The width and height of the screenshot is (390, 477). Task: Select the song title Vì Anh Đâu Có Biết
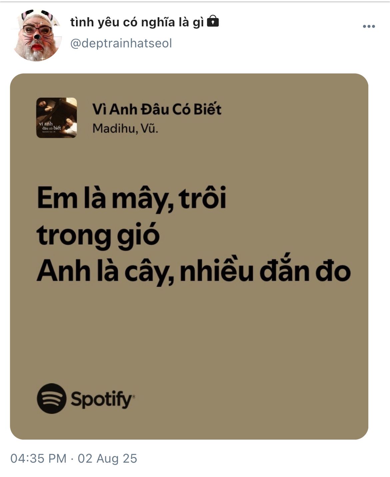pos(157,109)
